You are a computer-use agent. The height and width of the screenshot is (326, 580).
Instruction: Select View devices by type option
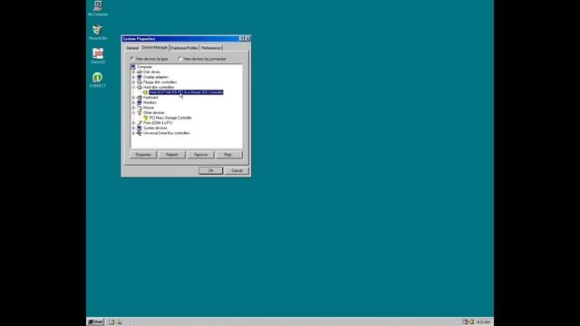pyautogui.click(x=150, y=59)
